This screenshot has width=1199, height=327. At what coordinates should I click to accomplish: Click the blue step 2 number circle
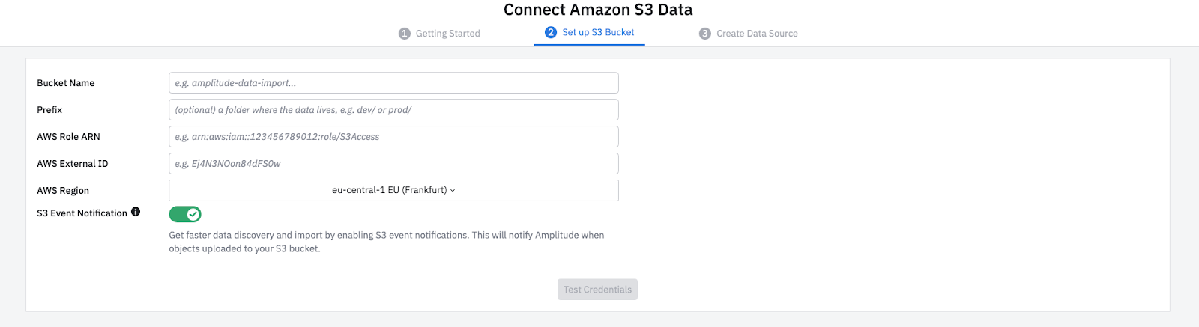point(551,32)
